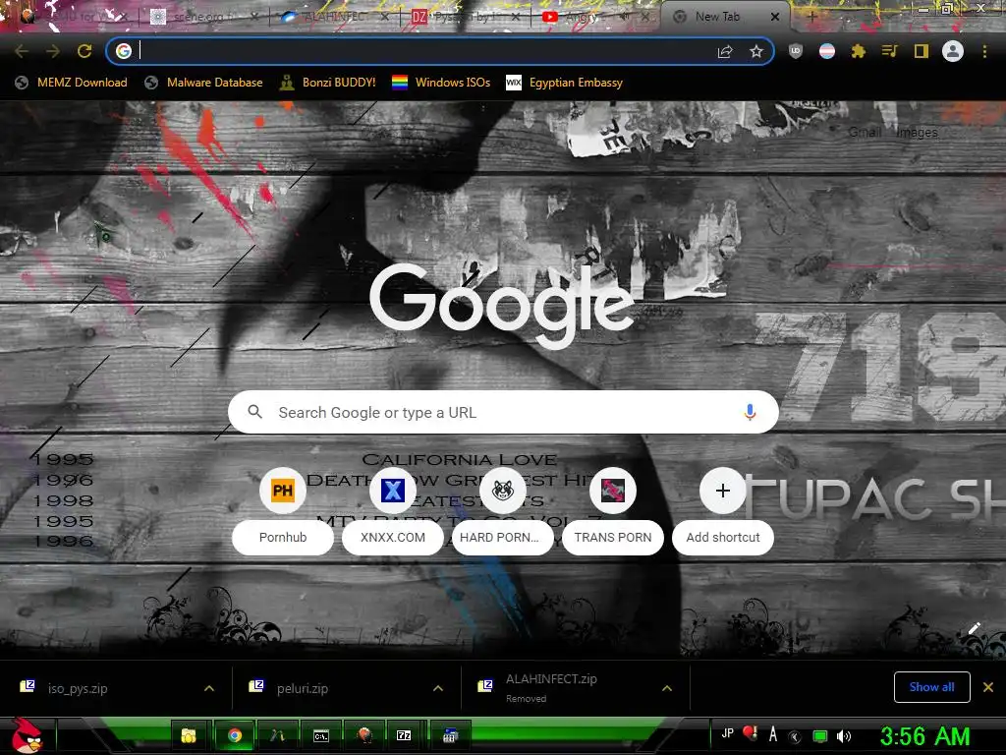1006x755 pixels.
Task: Click the Google icon in the address bar
Action: (124, 51)
